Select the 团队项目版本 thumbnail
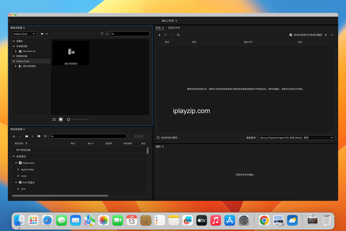 coord(71,53)
